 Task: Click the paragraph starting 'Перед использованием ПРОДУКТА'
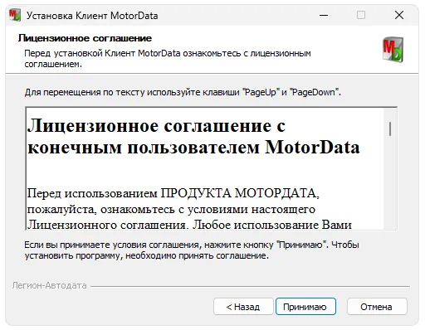point(189,209)
